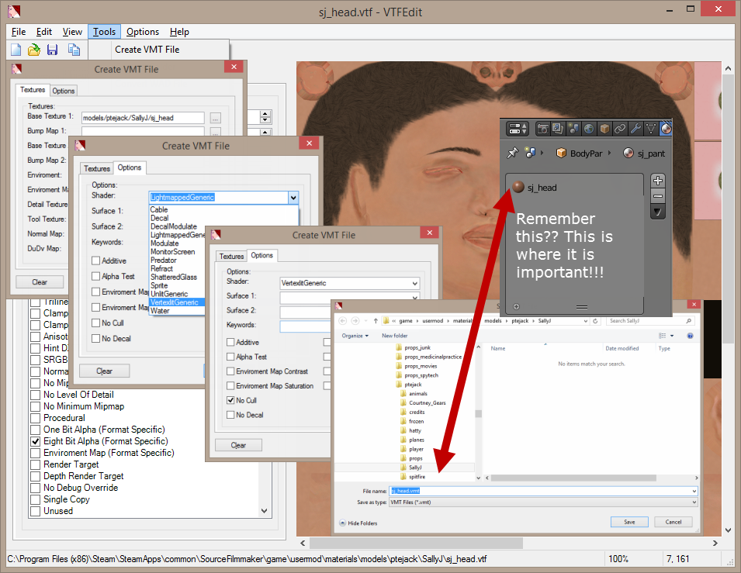This screenshot has width=741, height=573.
Task: Click the Open folder icon in VTFEdit toolbar
Action: tap(34, 50)
